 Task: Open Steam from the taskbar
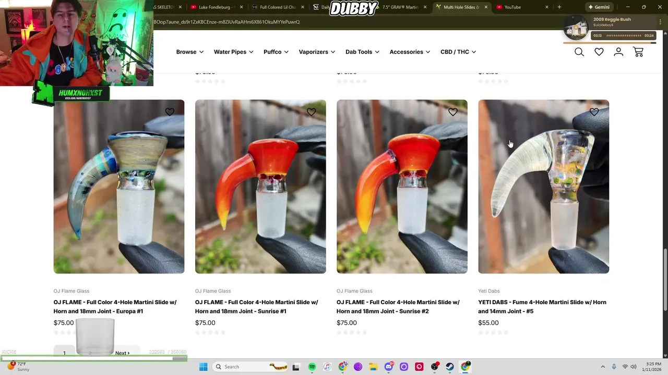pos(450,367)
